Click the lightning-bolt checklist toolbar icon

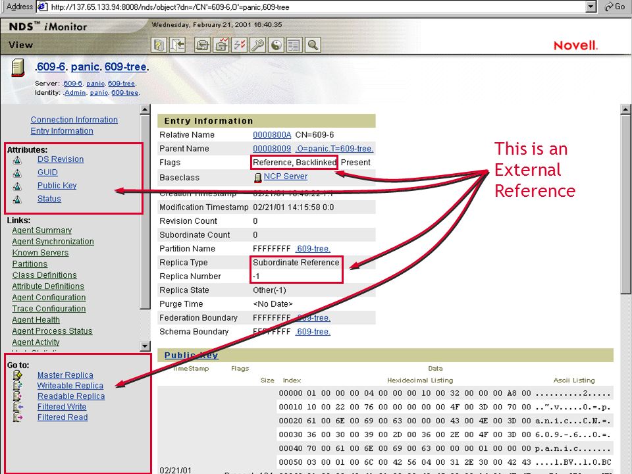240,45
